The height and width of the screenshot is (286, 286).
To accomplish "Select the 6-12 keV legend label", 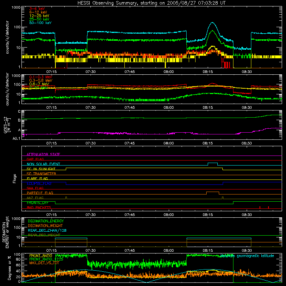I will click(38, 12).
